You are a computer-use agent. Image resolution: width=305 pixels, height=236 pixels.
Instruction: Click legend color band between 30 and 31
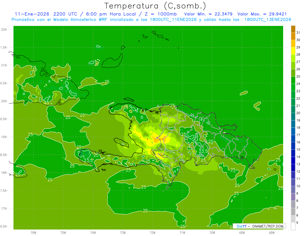click(x=293, y=36)
